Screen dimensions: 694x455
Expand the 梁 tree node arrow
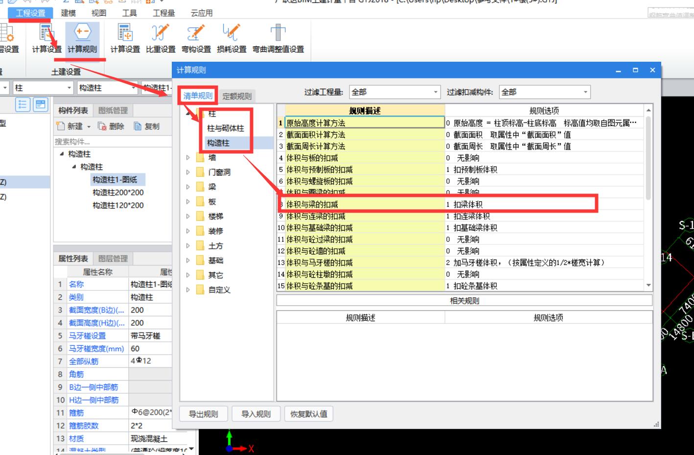(187, 187)
